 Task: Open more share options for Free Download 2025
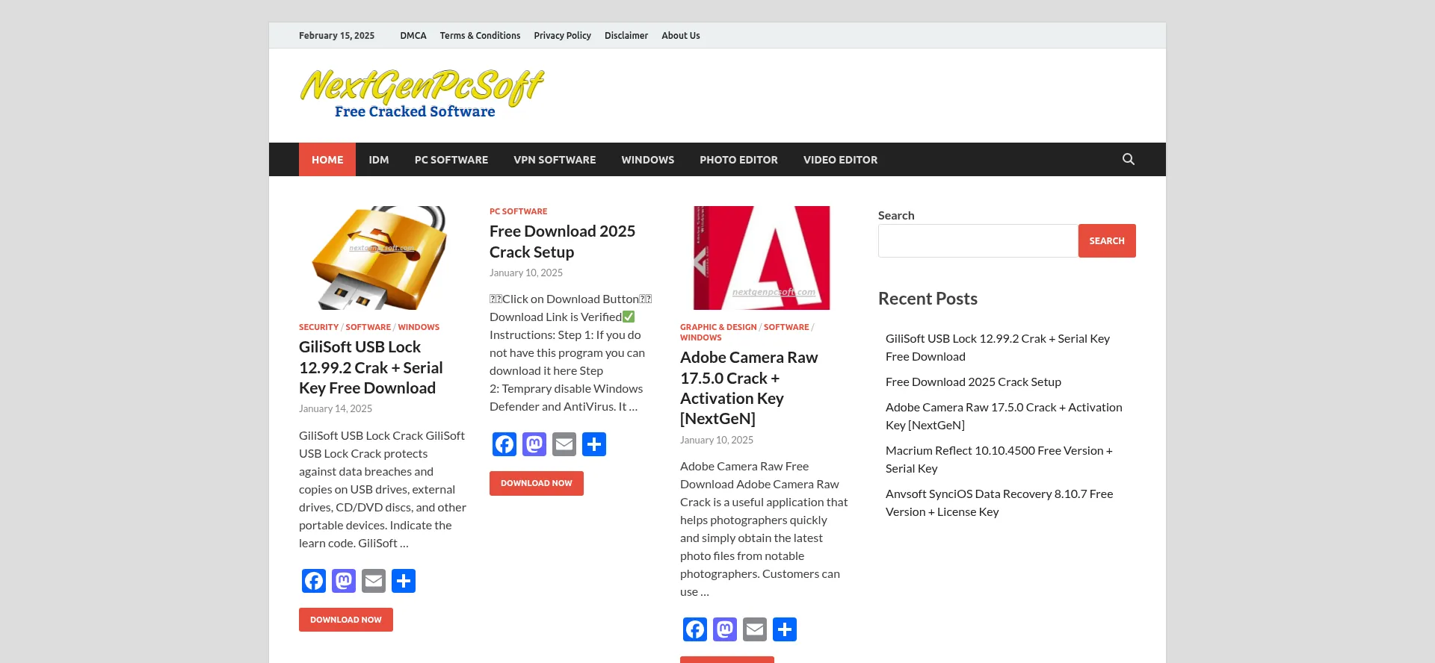594,444
